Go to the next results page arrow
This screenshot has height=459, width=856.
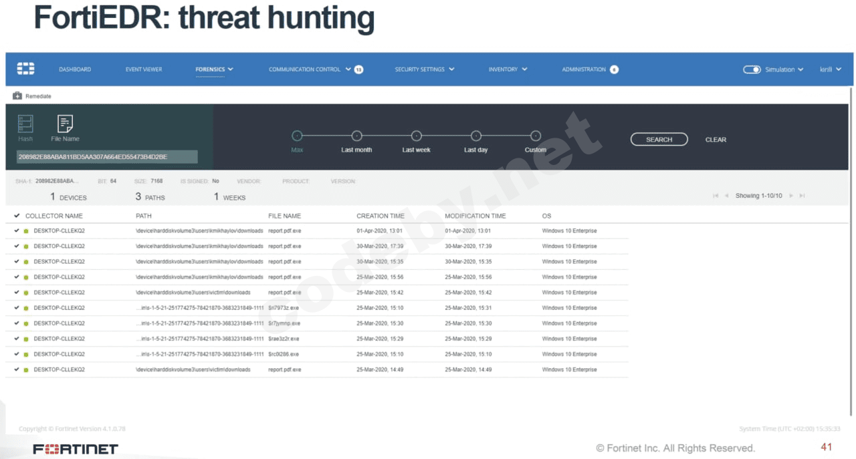(x=791, y=196)
